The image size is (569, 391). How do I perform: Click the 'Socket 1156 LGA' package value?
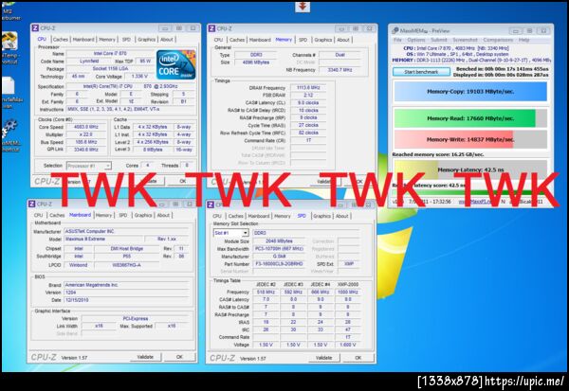pyautogui.click(x=110, y=68)
